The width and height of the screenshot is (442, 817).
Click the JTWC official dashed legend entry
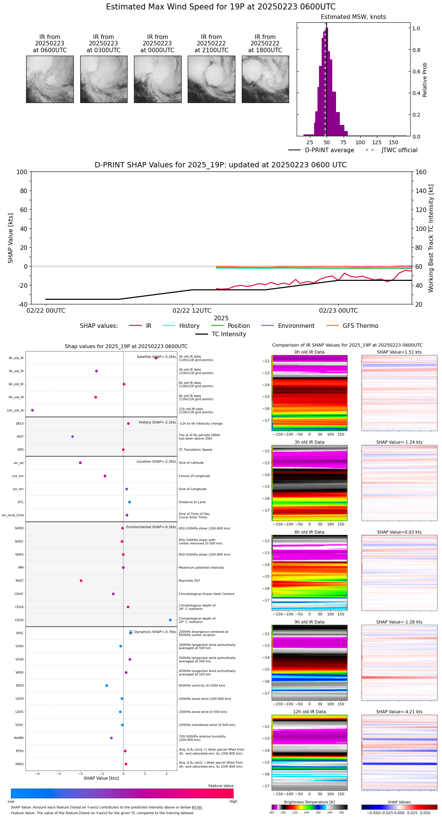(x=371, y=150)
